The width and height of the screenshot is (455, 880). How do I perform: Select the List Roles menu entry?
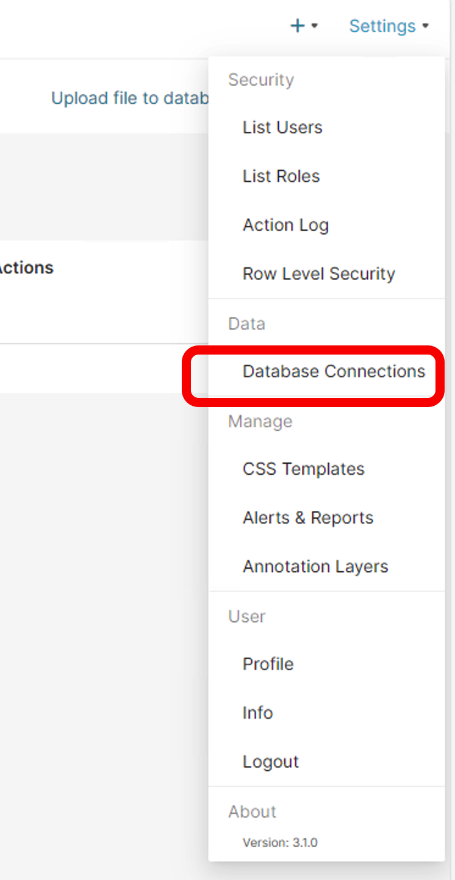click(281, 176)
